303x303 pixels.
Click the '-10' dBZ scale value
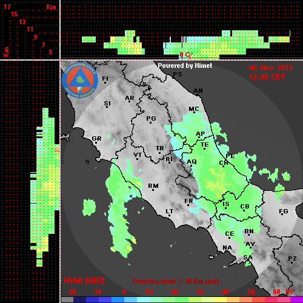coord(96,291)
